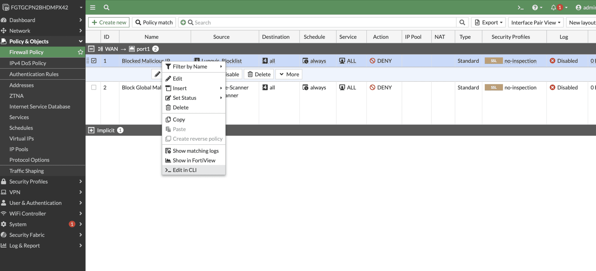Favorite Firewall Policy with the star icon
Image resolution: width=596 pixels, height=271 pixels.
point(81,52)
